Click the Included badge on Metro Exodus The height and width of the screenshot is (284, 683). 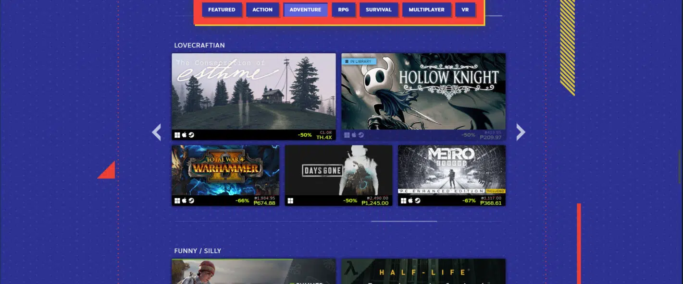(x=495, y=191)
